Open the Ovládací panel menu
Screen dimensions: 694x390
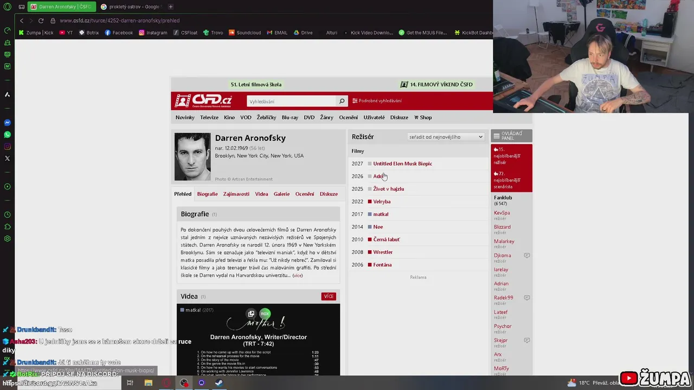(511, 136)
